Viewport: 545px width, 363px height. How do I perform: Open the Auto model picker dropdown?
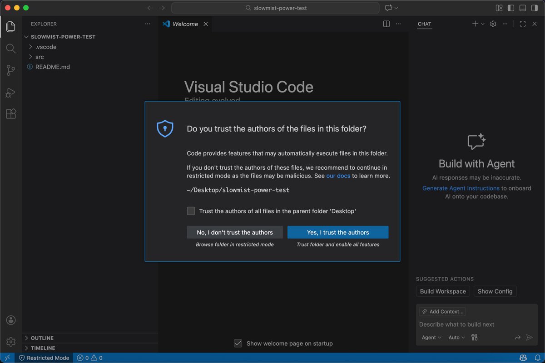coord(456,337)
